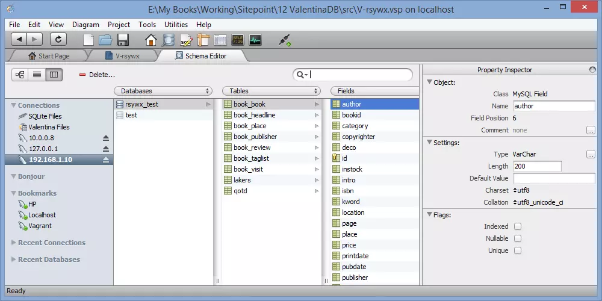
Task: Open the Charset utf8 dropdown
Action: (x=521, y=190)
